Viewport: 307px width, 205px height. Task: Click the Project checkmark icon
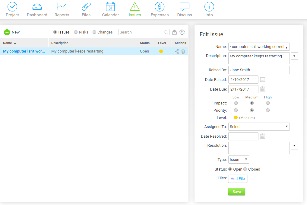click(12, 7)
